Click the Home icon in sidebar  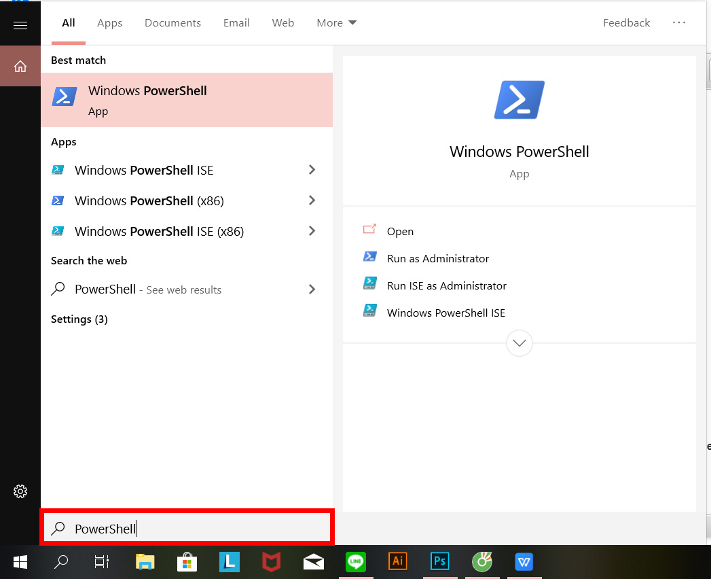point(20,66)
